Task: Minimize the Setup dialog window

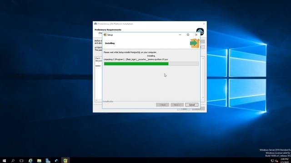Action: (x=180, y=35)
